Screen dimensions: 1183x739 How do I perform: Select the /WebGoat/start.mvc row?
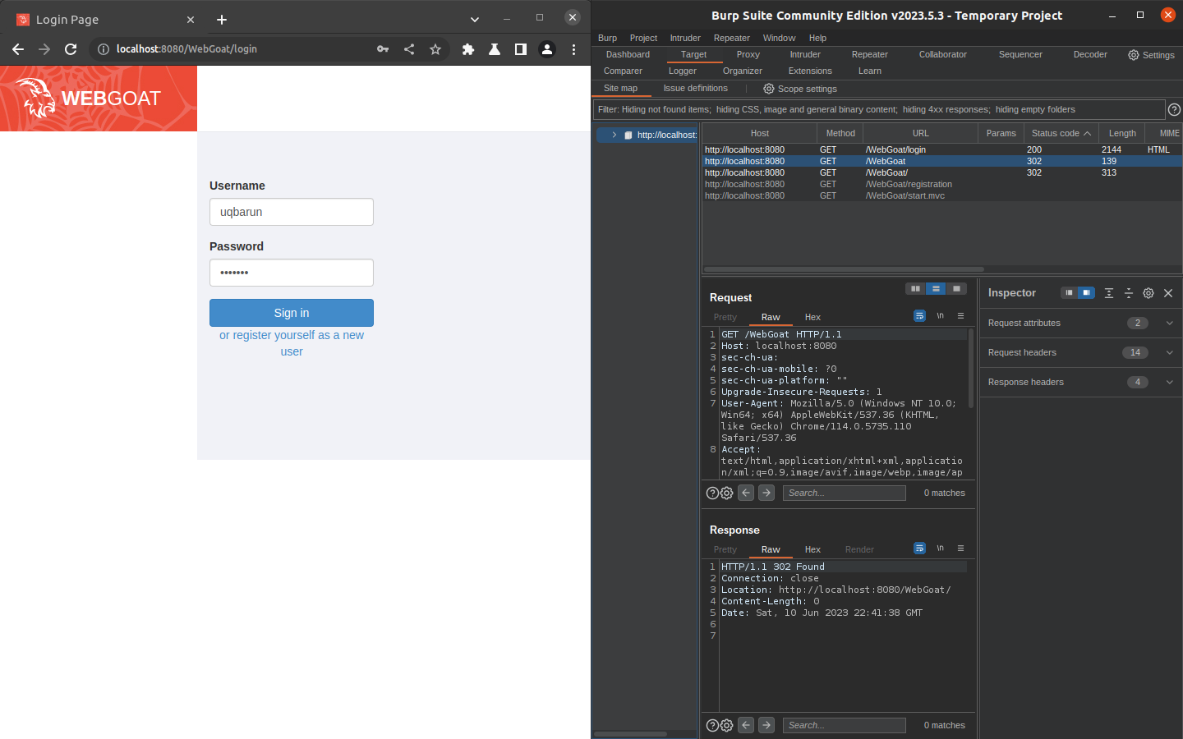941,195
